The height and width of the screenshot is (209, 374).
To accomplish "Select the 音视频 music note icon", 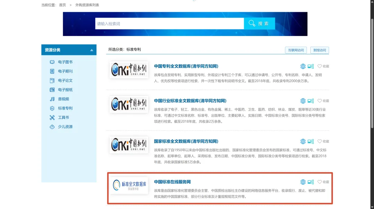I will point(52,99).
